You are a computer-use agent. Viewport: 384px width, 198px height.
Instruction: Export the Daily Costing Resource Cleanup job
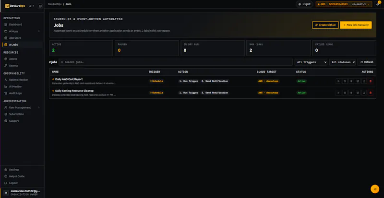pos(364,93)
